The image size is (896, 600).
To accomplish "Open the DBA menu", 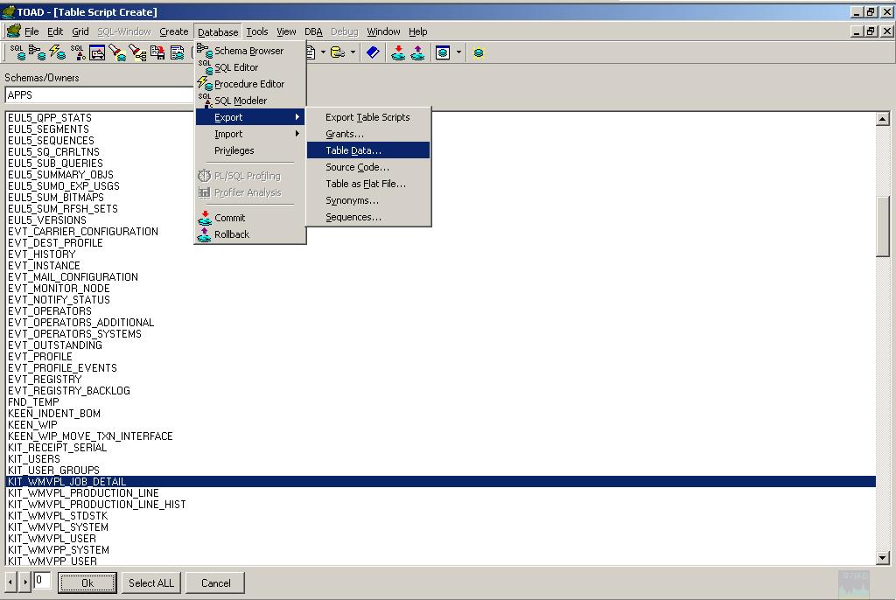I will click(x=313, y=31).
